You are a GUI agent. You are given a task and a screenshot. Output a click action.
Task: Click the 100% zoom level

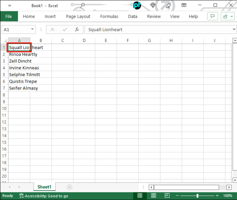click(228, 196)
